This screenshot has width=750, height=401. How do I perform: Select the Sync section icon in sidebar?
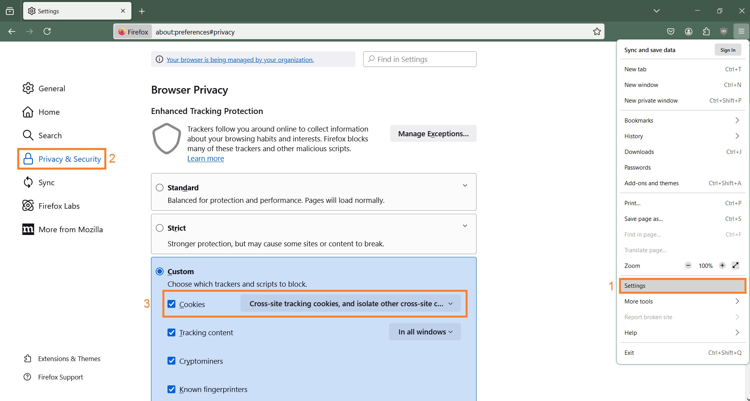click(28, 182)
